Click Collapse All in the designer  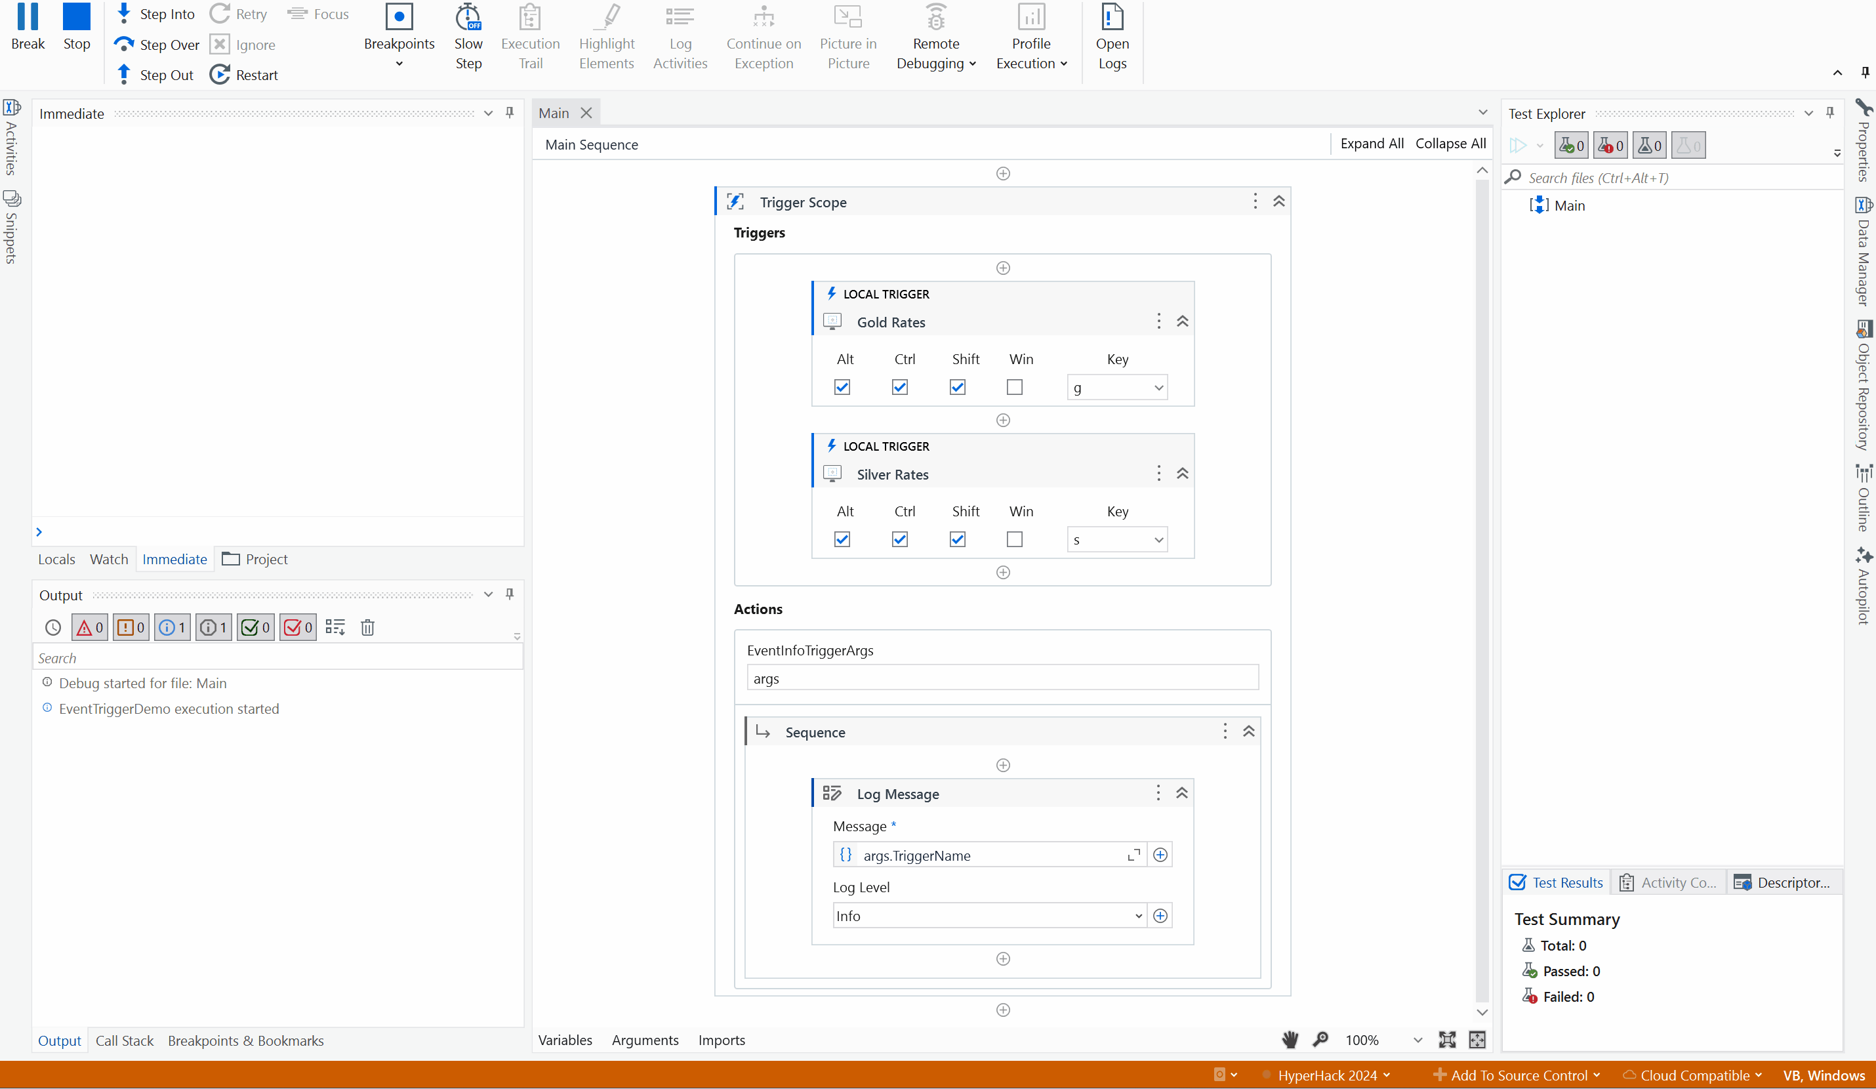1450,144
